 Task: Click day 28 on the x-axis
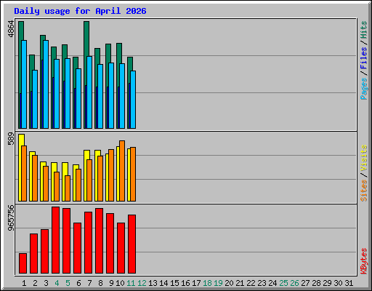(316, 283)
